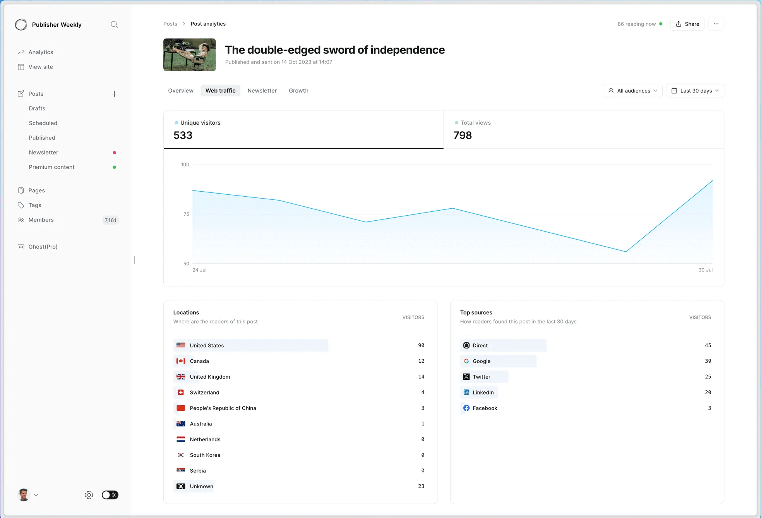Open settings via the gear icon

(89, 495)
